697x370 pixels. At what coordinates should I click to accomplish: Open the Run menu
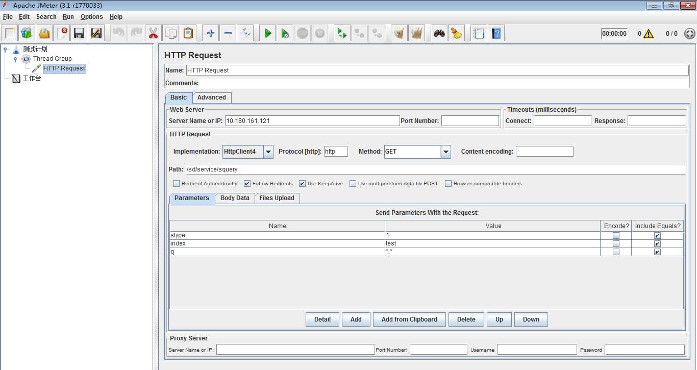(x=68, y=17)
